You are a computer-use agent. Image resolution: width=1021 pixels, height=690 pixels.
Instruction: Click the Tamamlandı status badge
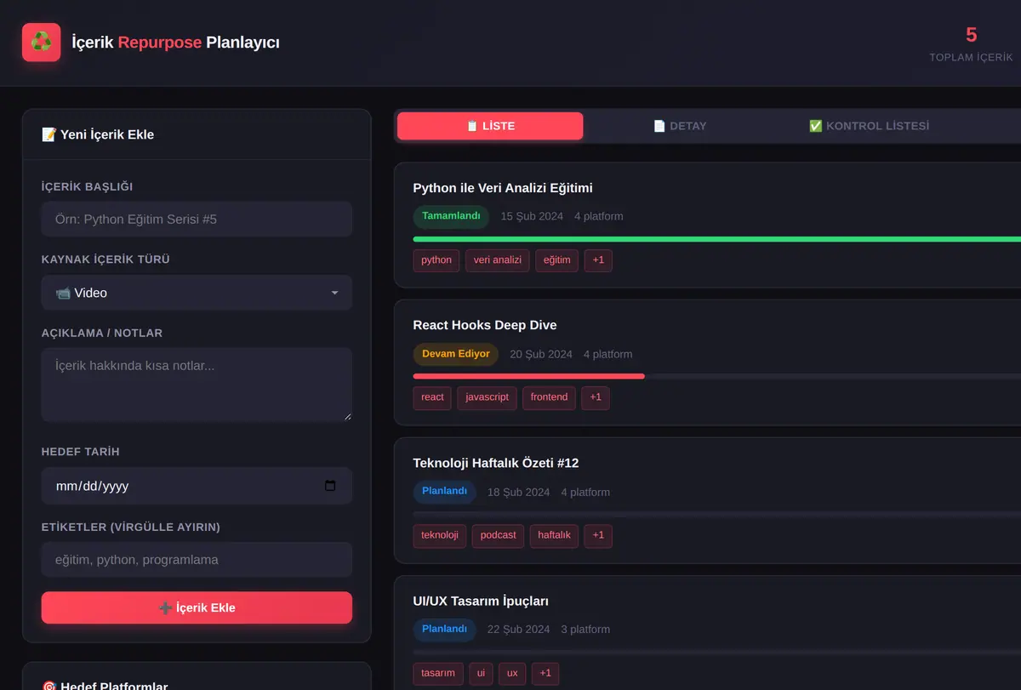pos(451,216)
